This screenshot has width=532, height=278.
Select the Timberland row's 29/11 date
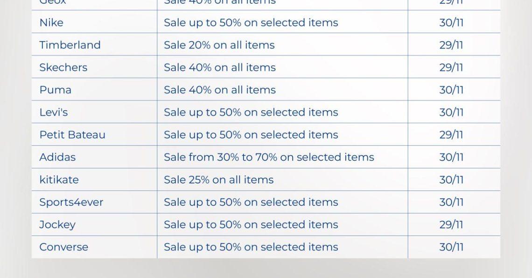coord(451,45)
